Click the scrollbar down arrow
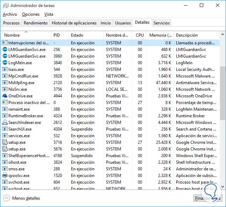This screenshot has width=226, height=207. pyautogui.click(x=223, y=187)
